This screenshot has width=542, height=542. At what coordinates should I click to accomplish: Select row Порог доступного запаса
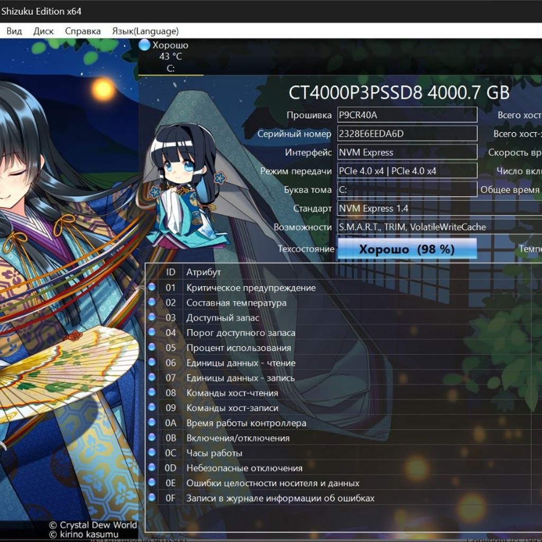click(x=344, y=332)
